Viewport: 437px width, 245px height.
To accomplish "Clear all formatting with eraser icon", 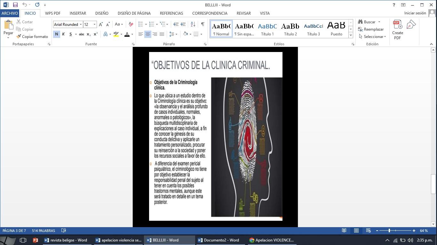I will (131, 25).
